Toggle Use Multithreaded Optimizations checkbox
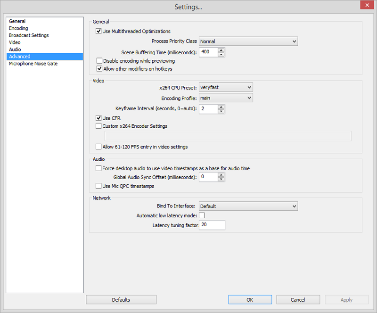Viewport: 377px width, 313px height. tap(98, 31)
